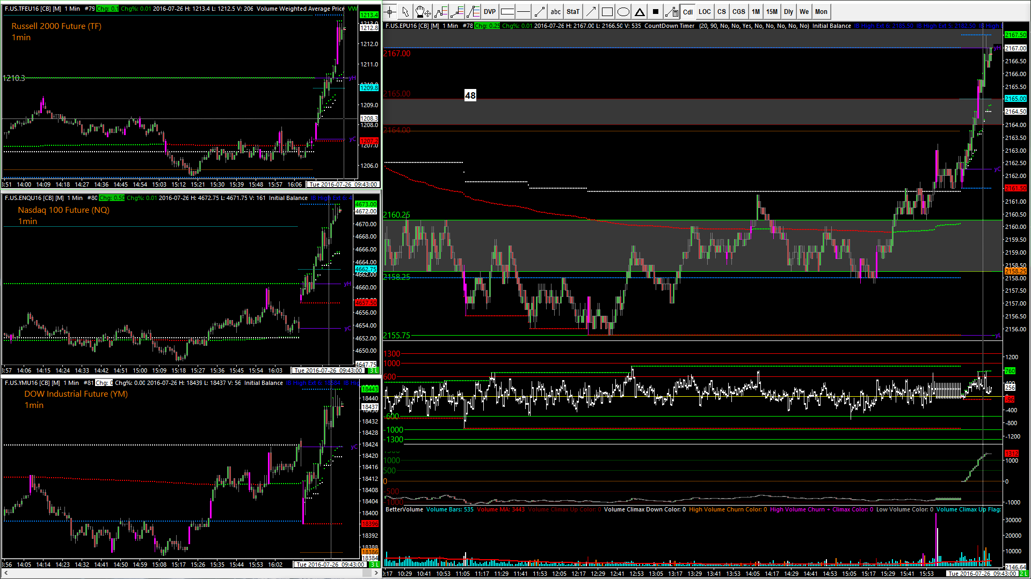This screenshot has height=579, width=1031.
Task: Toggle the CGS toolbar button
Action: tap(739, 12)
